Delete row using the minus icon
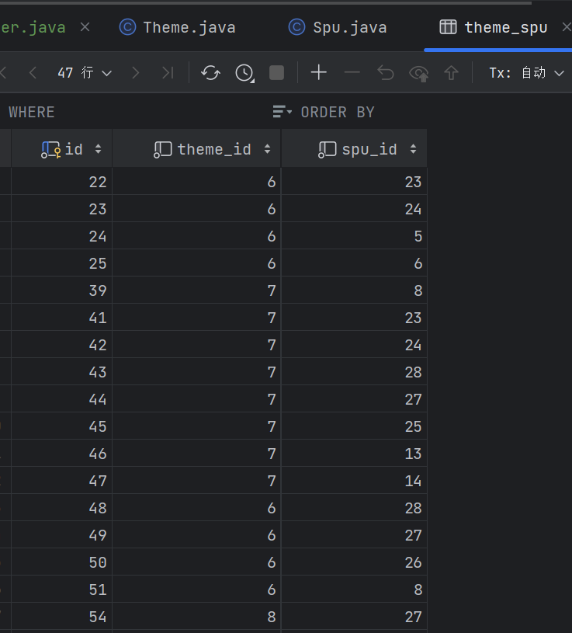 coord(352,73)
